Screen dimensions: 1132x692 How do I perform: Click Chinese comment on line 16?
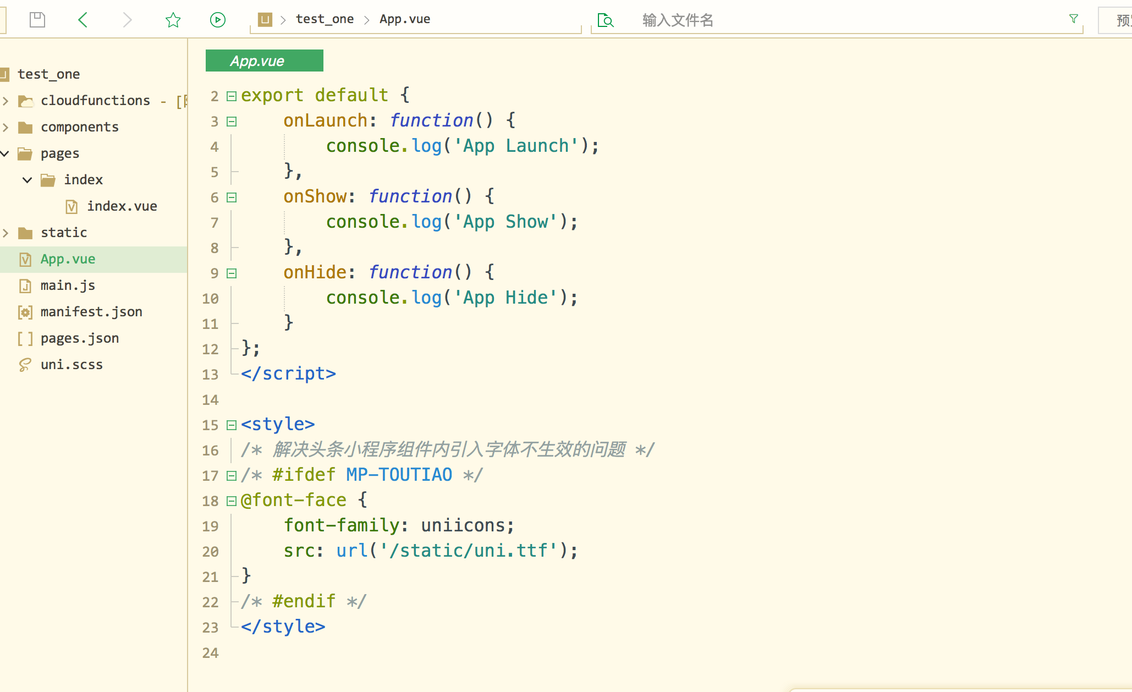click(x=449, y=449)
